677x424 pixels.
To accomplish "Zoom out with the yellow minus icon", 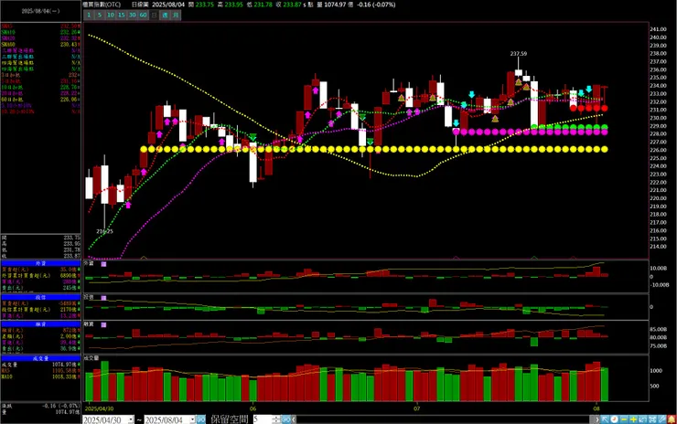I will click(624, 419).
